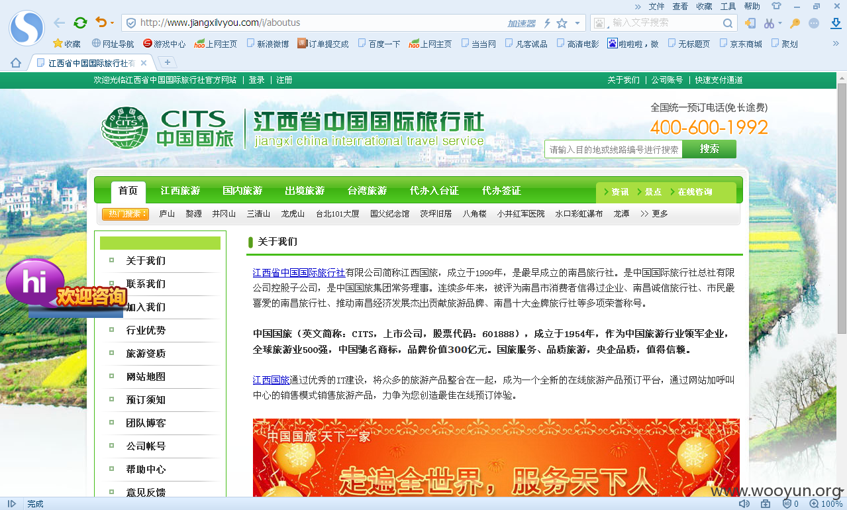Reload the page with the green refresh icon
This screenshot has height=510, width=847.
tap(80, 23)
